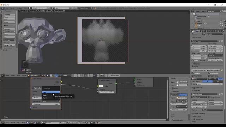
Task: Click the Translate button
Action: coord(9,15)
